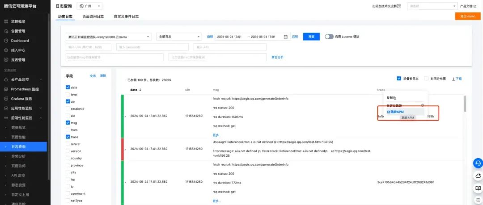The width and height of the screenshot is (483, 205).
Task: Check the level field checkbox
Action: pos(68,95)
